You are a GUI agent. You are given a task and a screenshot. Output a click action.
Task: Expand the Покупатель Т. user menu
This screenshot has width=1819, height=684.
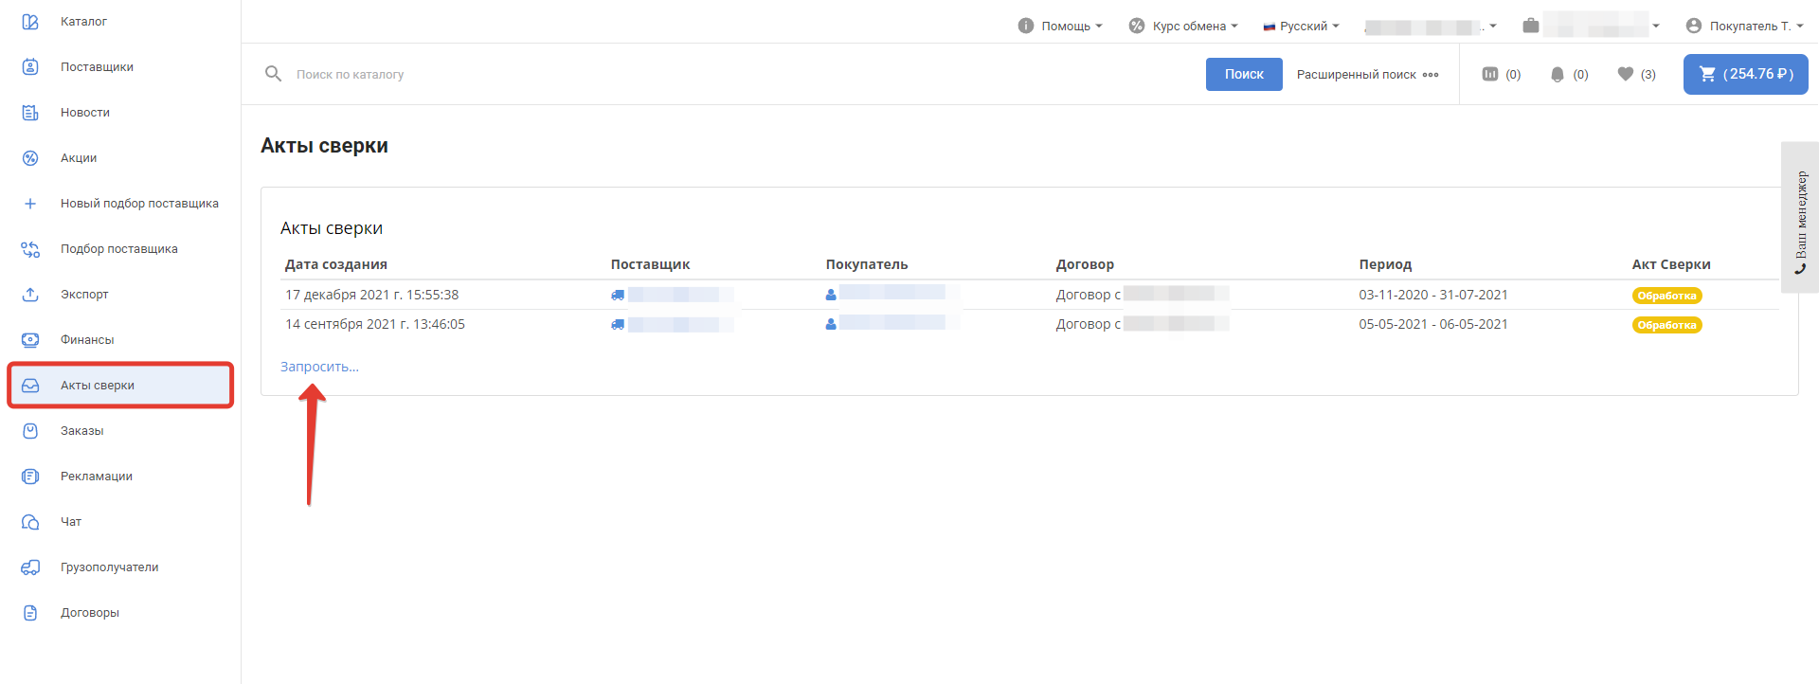tap(1743, 26)
